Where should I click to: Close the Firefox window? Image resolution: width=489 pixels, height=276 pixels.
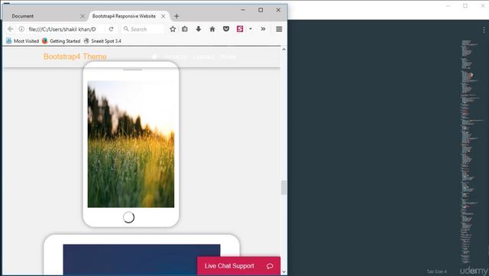[278, 10]
